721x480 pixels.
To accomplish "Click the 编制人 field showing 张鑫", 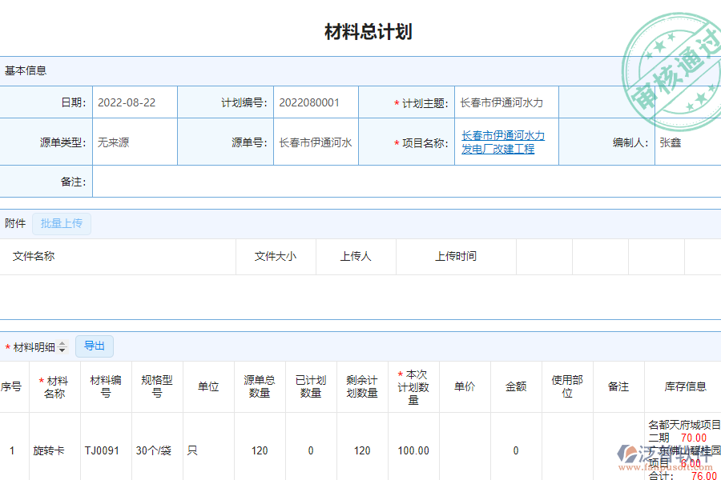I will click(x=687, y=142).
